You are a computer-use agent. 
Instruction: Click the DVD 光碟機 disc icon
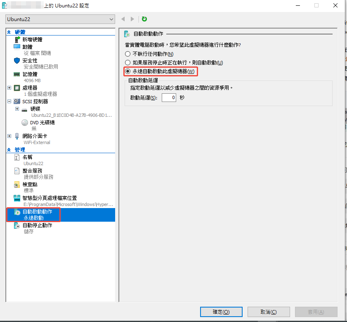25,123
